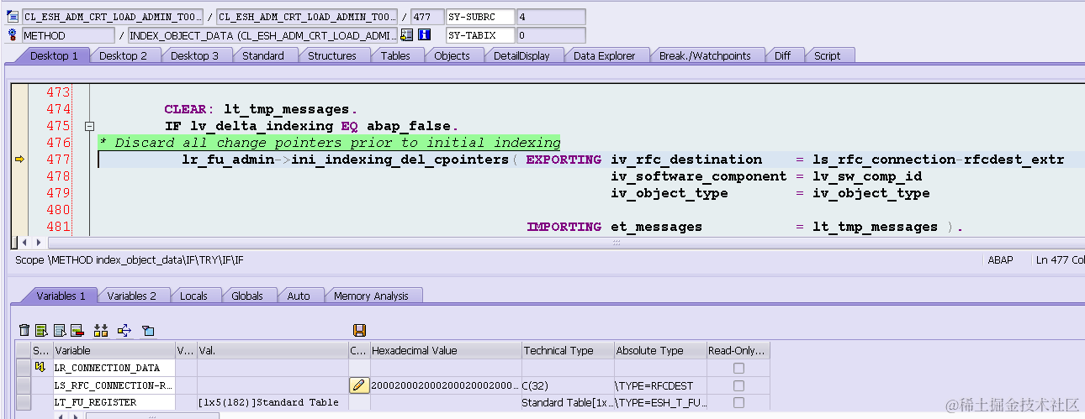Click the red delete-row icon in variables toolbar
This screenshot has width=1085, height=419.
[x=77, y=331]
